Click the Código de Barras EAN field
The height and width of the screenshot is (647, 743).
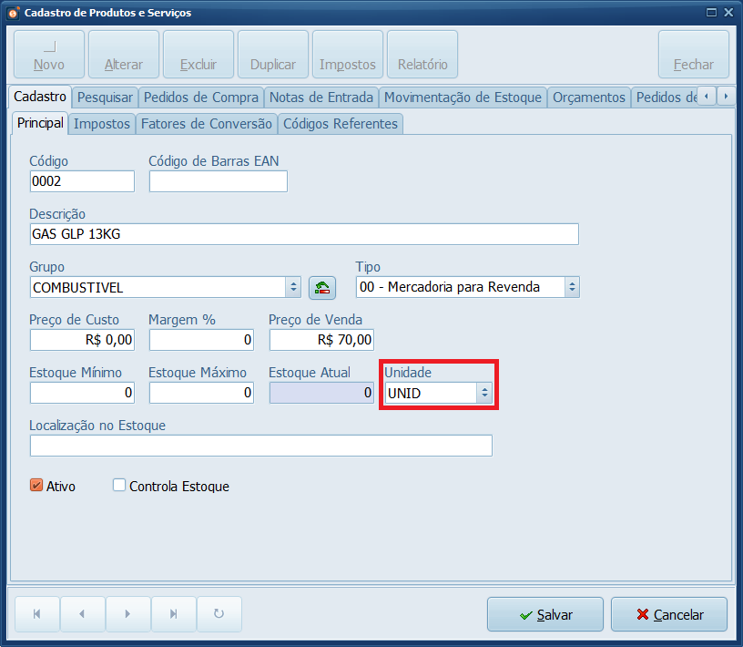219,181
